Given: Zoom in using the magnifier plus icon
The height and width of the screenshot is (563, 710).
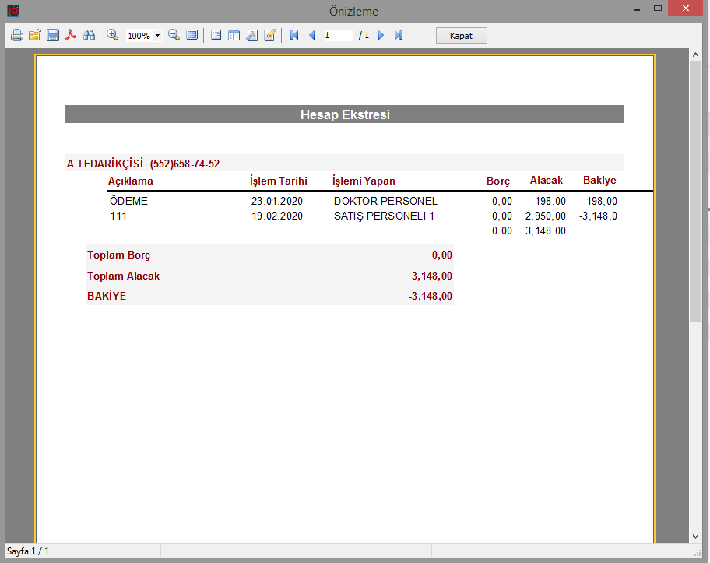Looking at the screenshot, I should 112,35.
